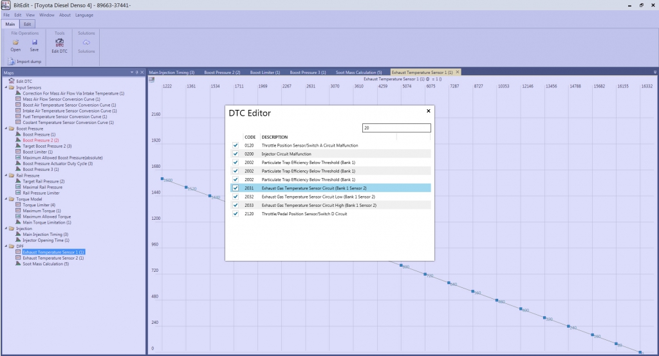The image size is (659, 356).
Task: Collapse the Injection tree node
Action: [6, 228]
